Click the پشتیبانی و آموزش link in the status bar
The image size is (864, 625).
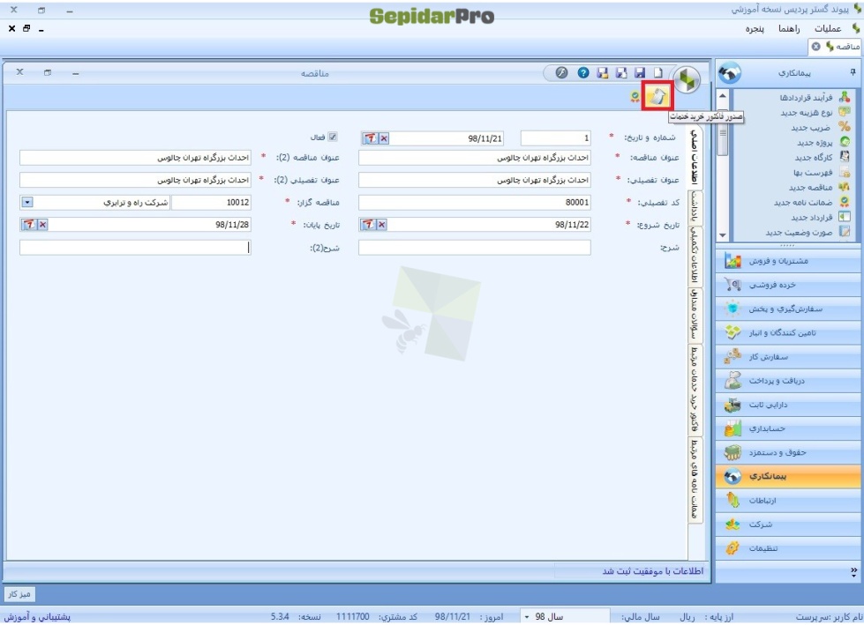pos(37,617)
